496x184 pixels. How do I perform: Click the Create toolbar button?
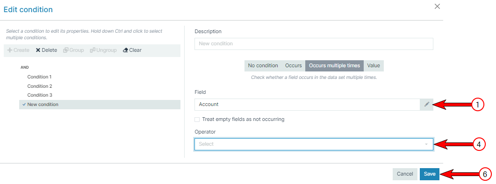[18, 50]
